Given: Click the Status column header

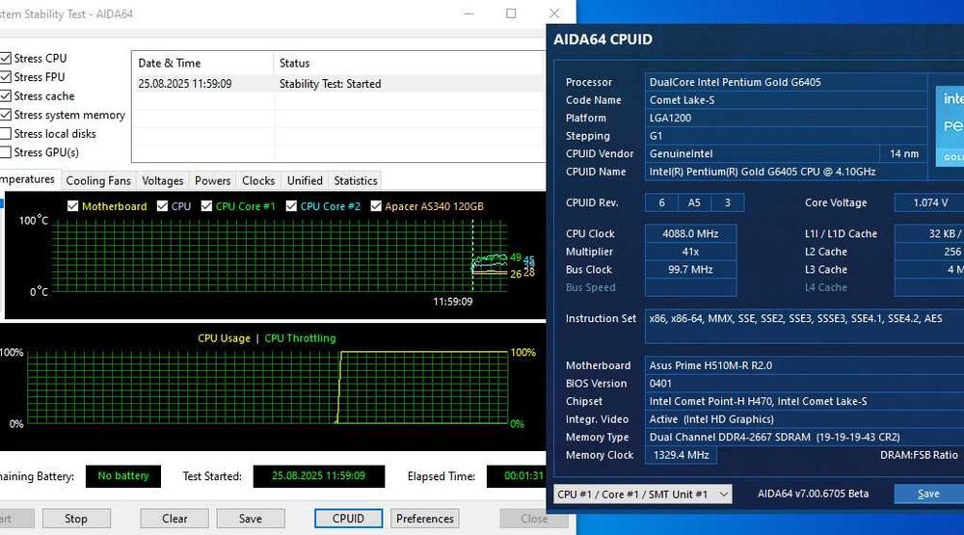Looking at the screenshot, I should click(409, 63).
